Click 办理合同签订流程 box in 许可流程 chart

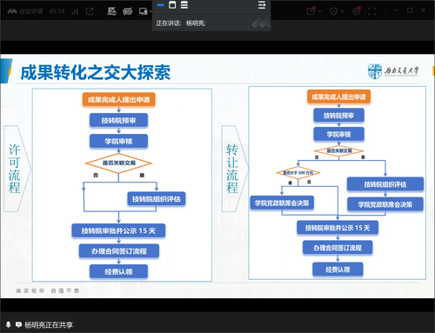tap(119, 251)
